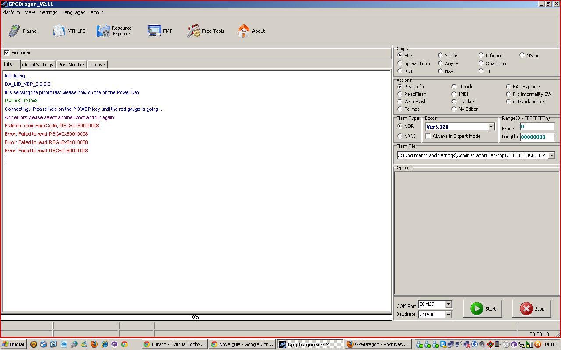Open the View menu

[30, 12]
